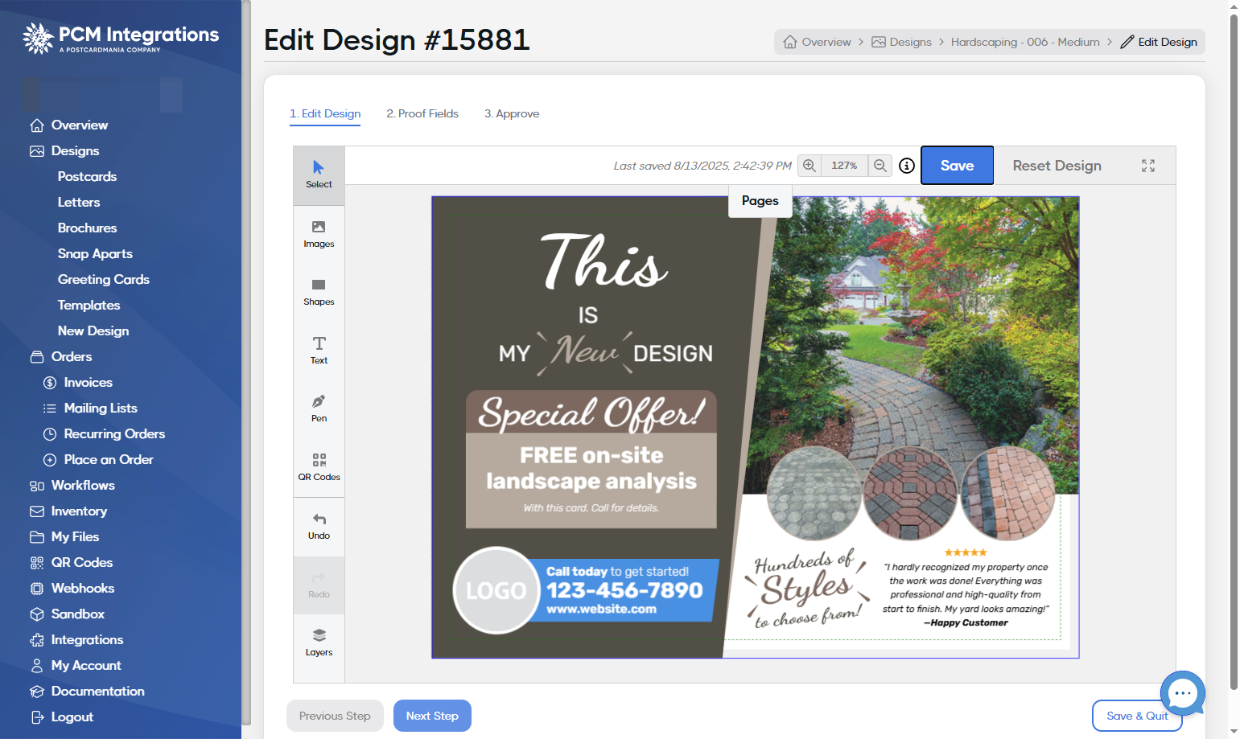
Task: Click the 127% zoom level field
Action: point(845,166)
